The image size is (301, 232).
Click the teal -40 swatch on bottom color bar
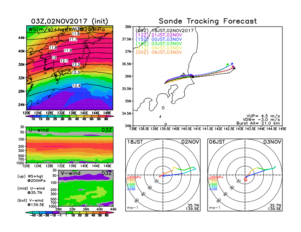pyautogui.click(x=29, y=213)
